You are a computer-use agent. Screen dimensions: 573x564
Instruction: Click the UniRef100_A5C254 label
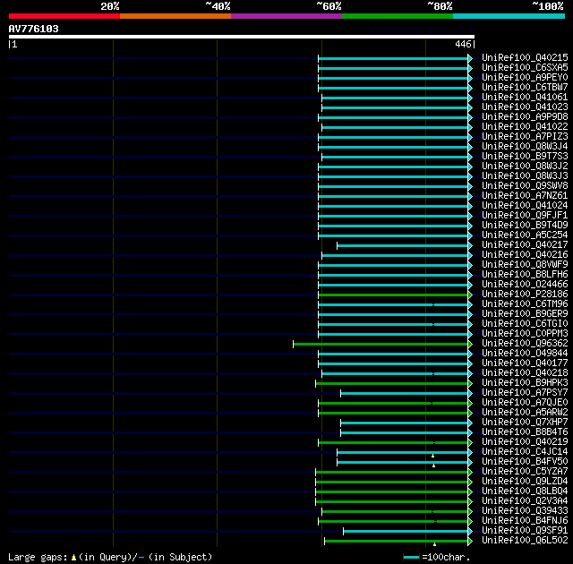525,235
